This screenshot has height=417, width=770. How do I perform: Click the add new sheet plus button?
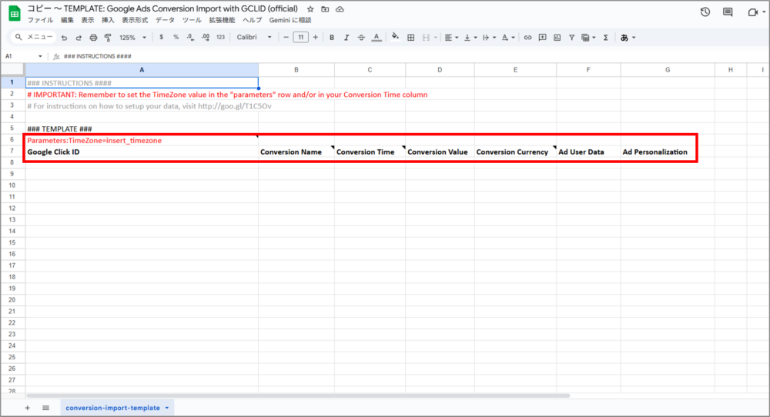tap(28, 408)
